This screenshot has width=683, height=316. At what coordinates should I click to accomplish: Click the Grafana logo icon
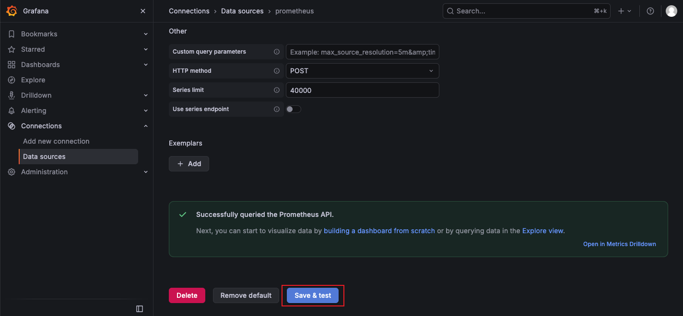click(12, 11)
